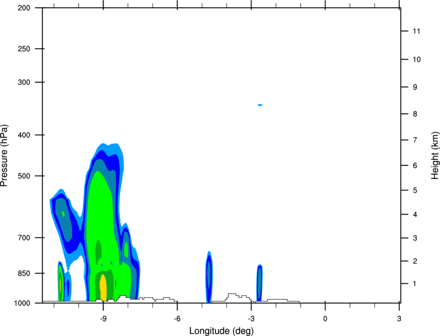Click the narrow blue column near -2.7 longitude
This screenshot has height=336, width=440.
259,283
